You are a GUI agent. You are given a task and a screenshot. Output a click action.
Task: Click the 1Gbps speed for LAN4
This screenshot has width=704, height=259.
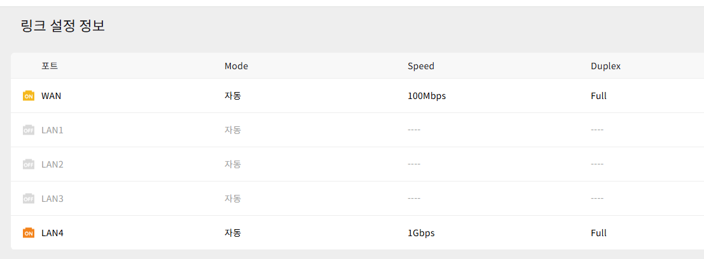[x=421, y=233]
